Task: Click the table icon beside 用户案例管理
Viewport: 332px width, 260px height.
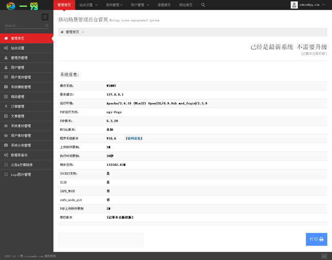Action: (6, 77)
